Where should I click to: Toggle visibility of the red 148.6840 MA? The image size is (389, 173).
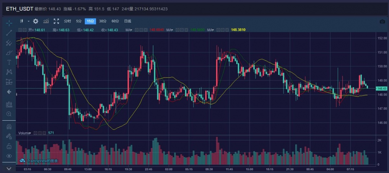point(137,30)
